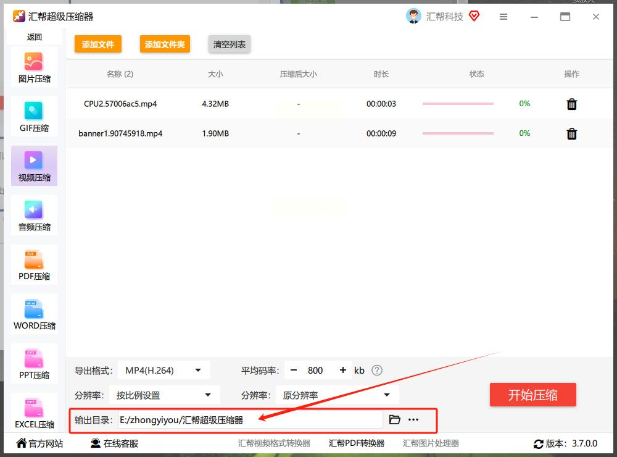617x457 pixels.
Task: Open the user avatar profile
Action: coord(413,16)
